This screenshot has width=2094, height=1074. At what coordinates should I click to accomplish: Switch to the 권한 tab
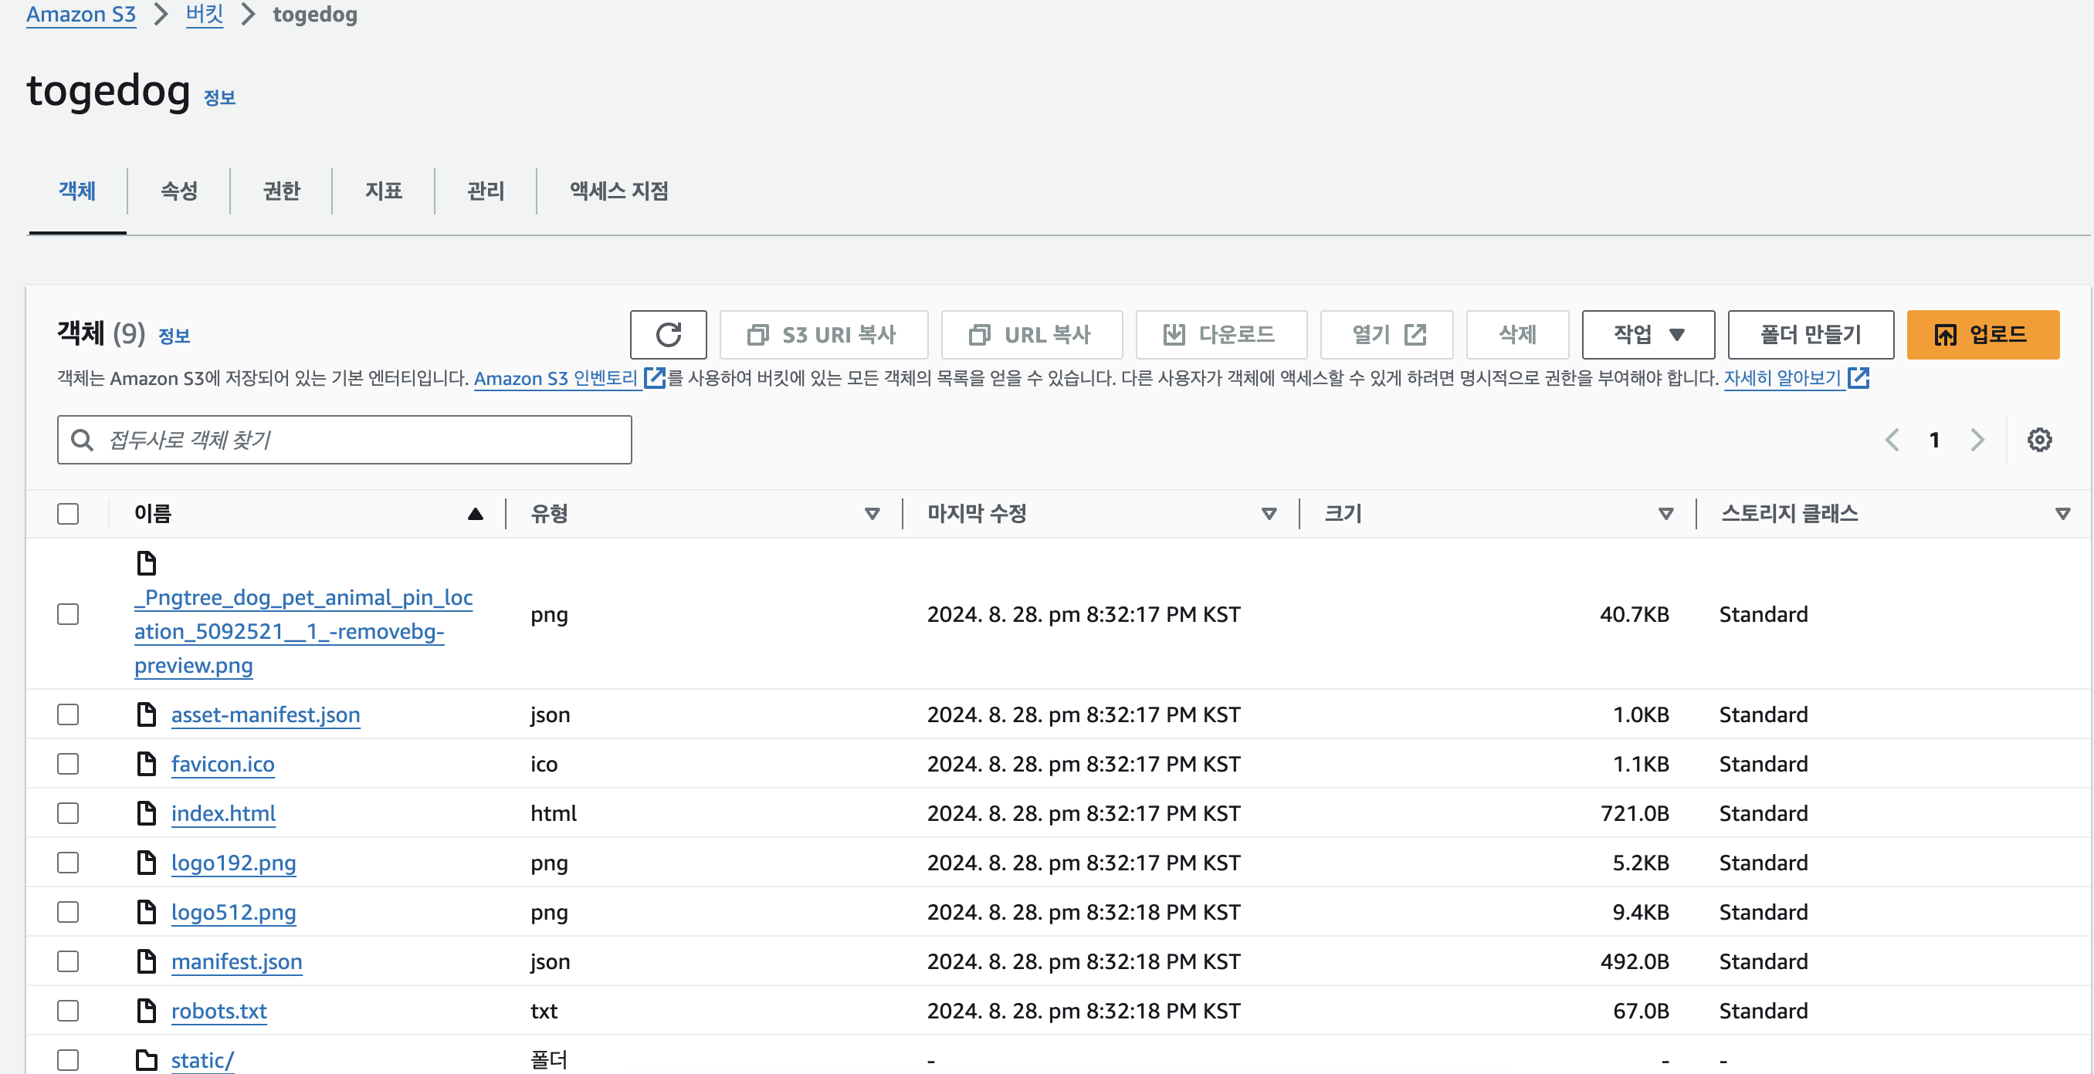[x=282, y=191]
